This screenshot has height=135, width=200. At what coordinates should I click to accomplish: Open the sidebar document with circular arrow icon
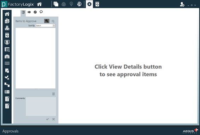[7, 35]
